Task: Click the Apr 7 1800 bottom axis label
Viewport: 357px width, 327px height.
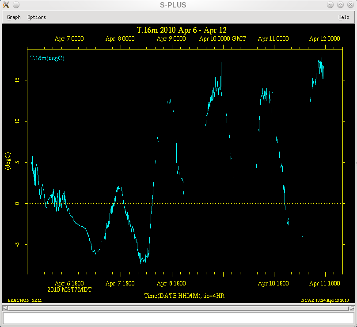Action: (120, 284)
